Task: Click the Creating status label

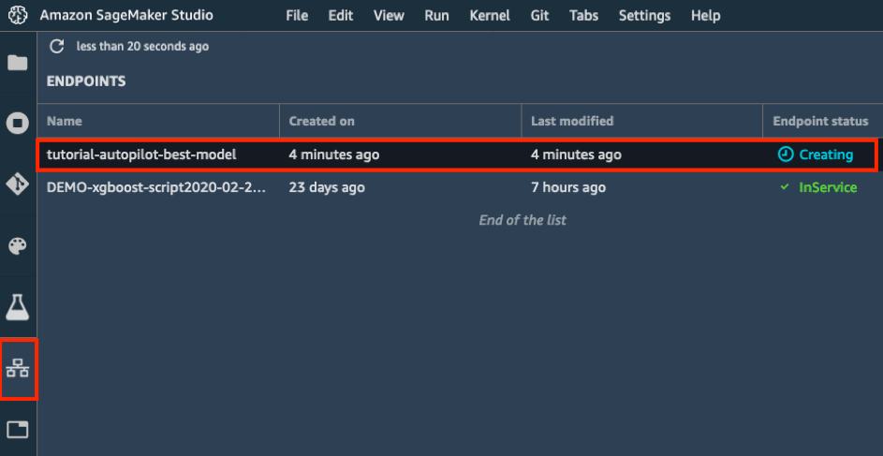Action: click(x=826, y=154)
